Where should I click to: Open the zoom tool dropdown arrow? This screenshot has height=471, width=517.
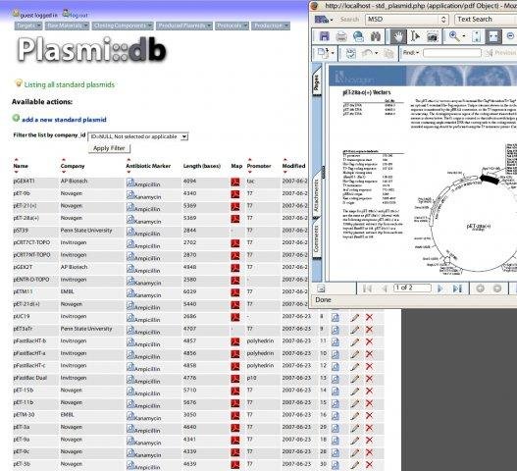[x=464, y=36]
